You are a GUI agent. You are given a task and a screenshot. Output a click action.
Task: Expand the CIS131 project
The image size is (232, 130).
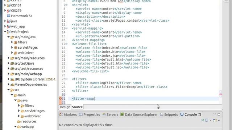tap(5, 5)
